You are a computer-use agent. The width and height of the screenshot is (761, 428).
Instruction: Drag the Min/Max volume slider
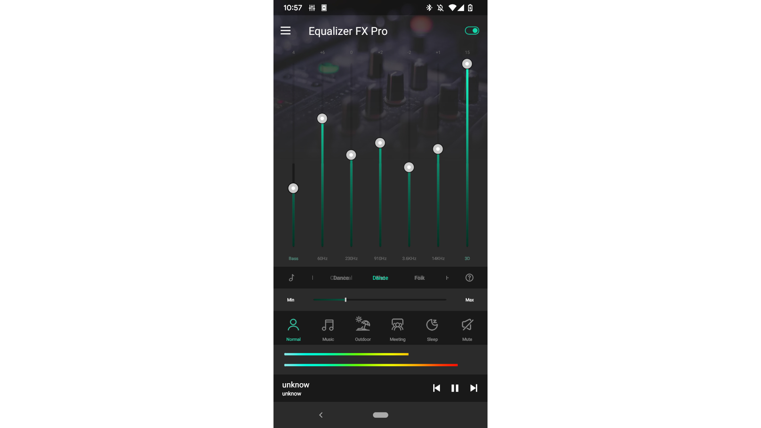345,300
